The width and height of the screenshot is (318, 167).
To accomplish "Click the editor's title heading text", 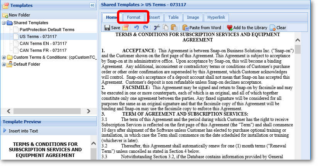I will click(198, 37).
